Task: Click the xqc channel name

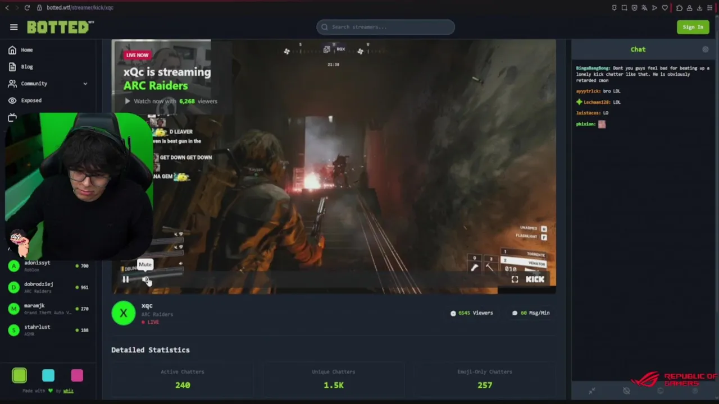Action: [147, 306]
